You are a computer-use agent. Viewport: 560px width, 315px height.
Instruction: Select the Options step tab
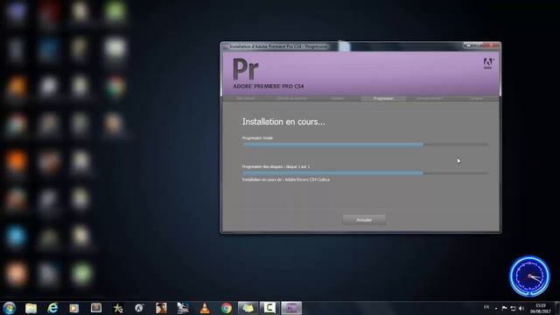(x=337, y=98)
